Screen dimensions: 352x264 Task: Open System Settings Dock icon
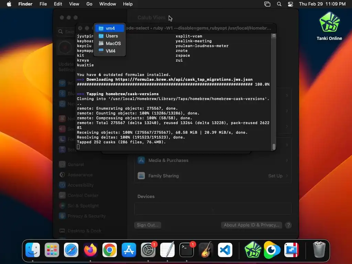pos(148,250)
